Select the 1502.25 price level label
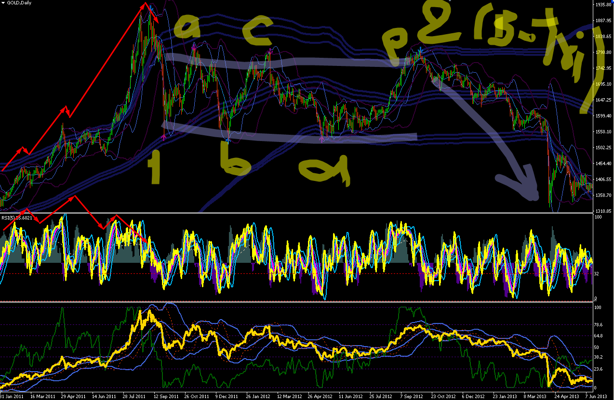This screenshot has width=614, height=400. click(602, 148)
